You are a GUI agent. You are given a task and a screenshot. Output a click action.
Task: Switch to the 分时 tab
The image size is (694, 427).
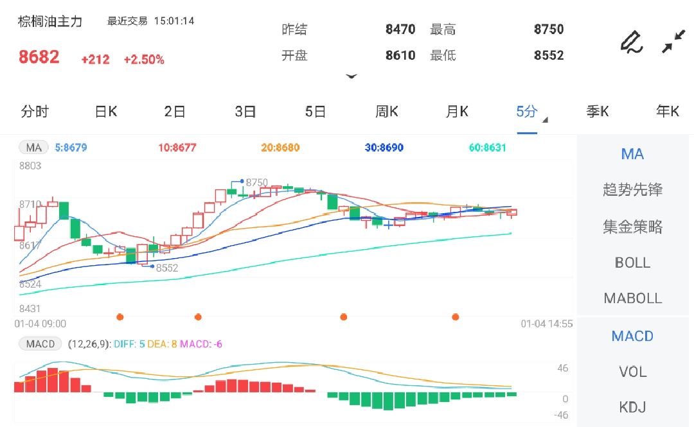(35, 112)
